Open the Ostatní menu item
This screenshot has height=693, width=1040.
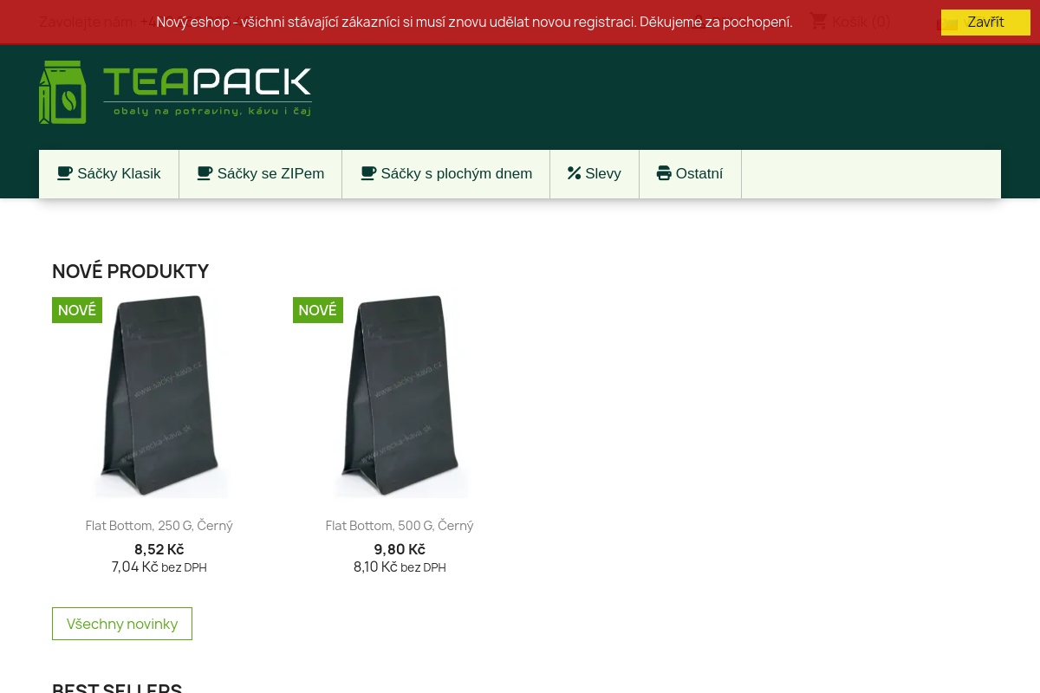click(699, 174)
